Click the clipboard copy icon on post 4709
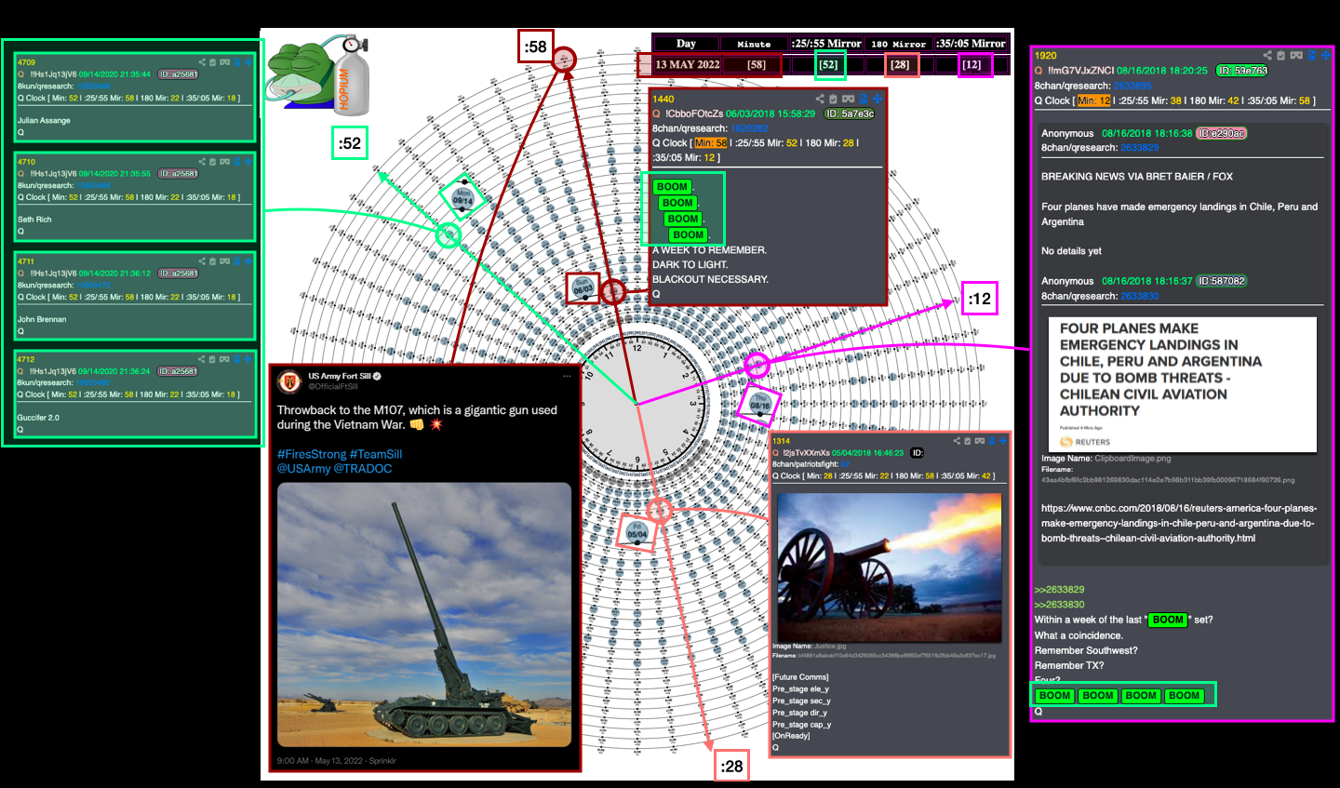1340x788 pixels. point(213,62)
